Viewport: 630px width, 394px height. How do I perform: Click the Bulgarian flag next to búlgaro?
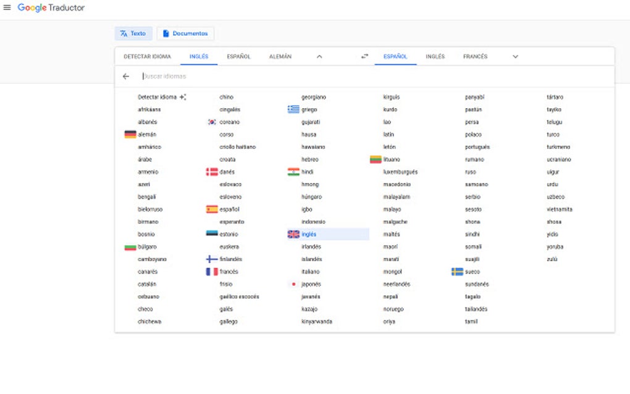(130, 247)
